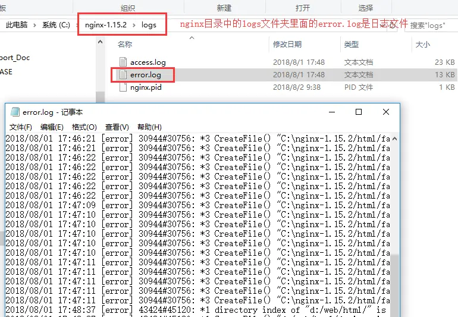Sort files by 大小 column header

(x=423, y=45)
